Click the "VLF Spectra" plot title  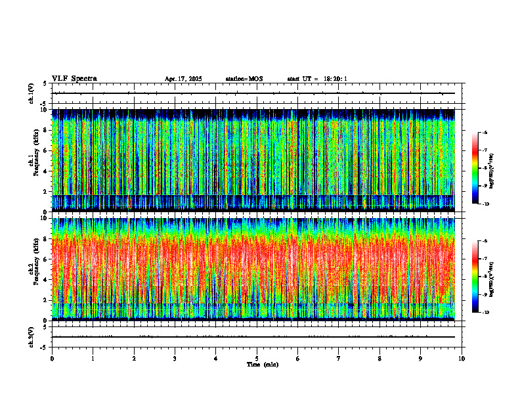point(74,78)
